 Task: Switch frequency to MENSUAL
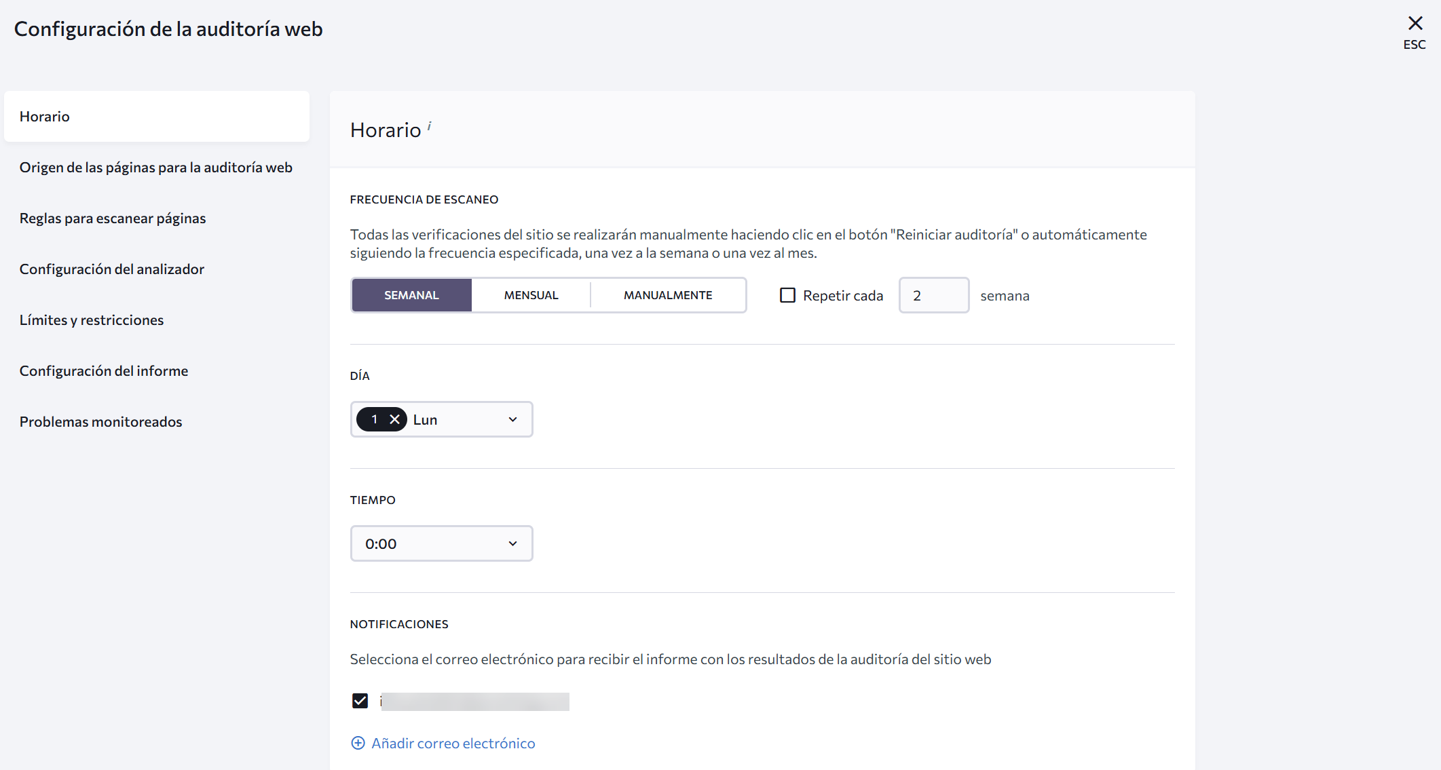531,295
